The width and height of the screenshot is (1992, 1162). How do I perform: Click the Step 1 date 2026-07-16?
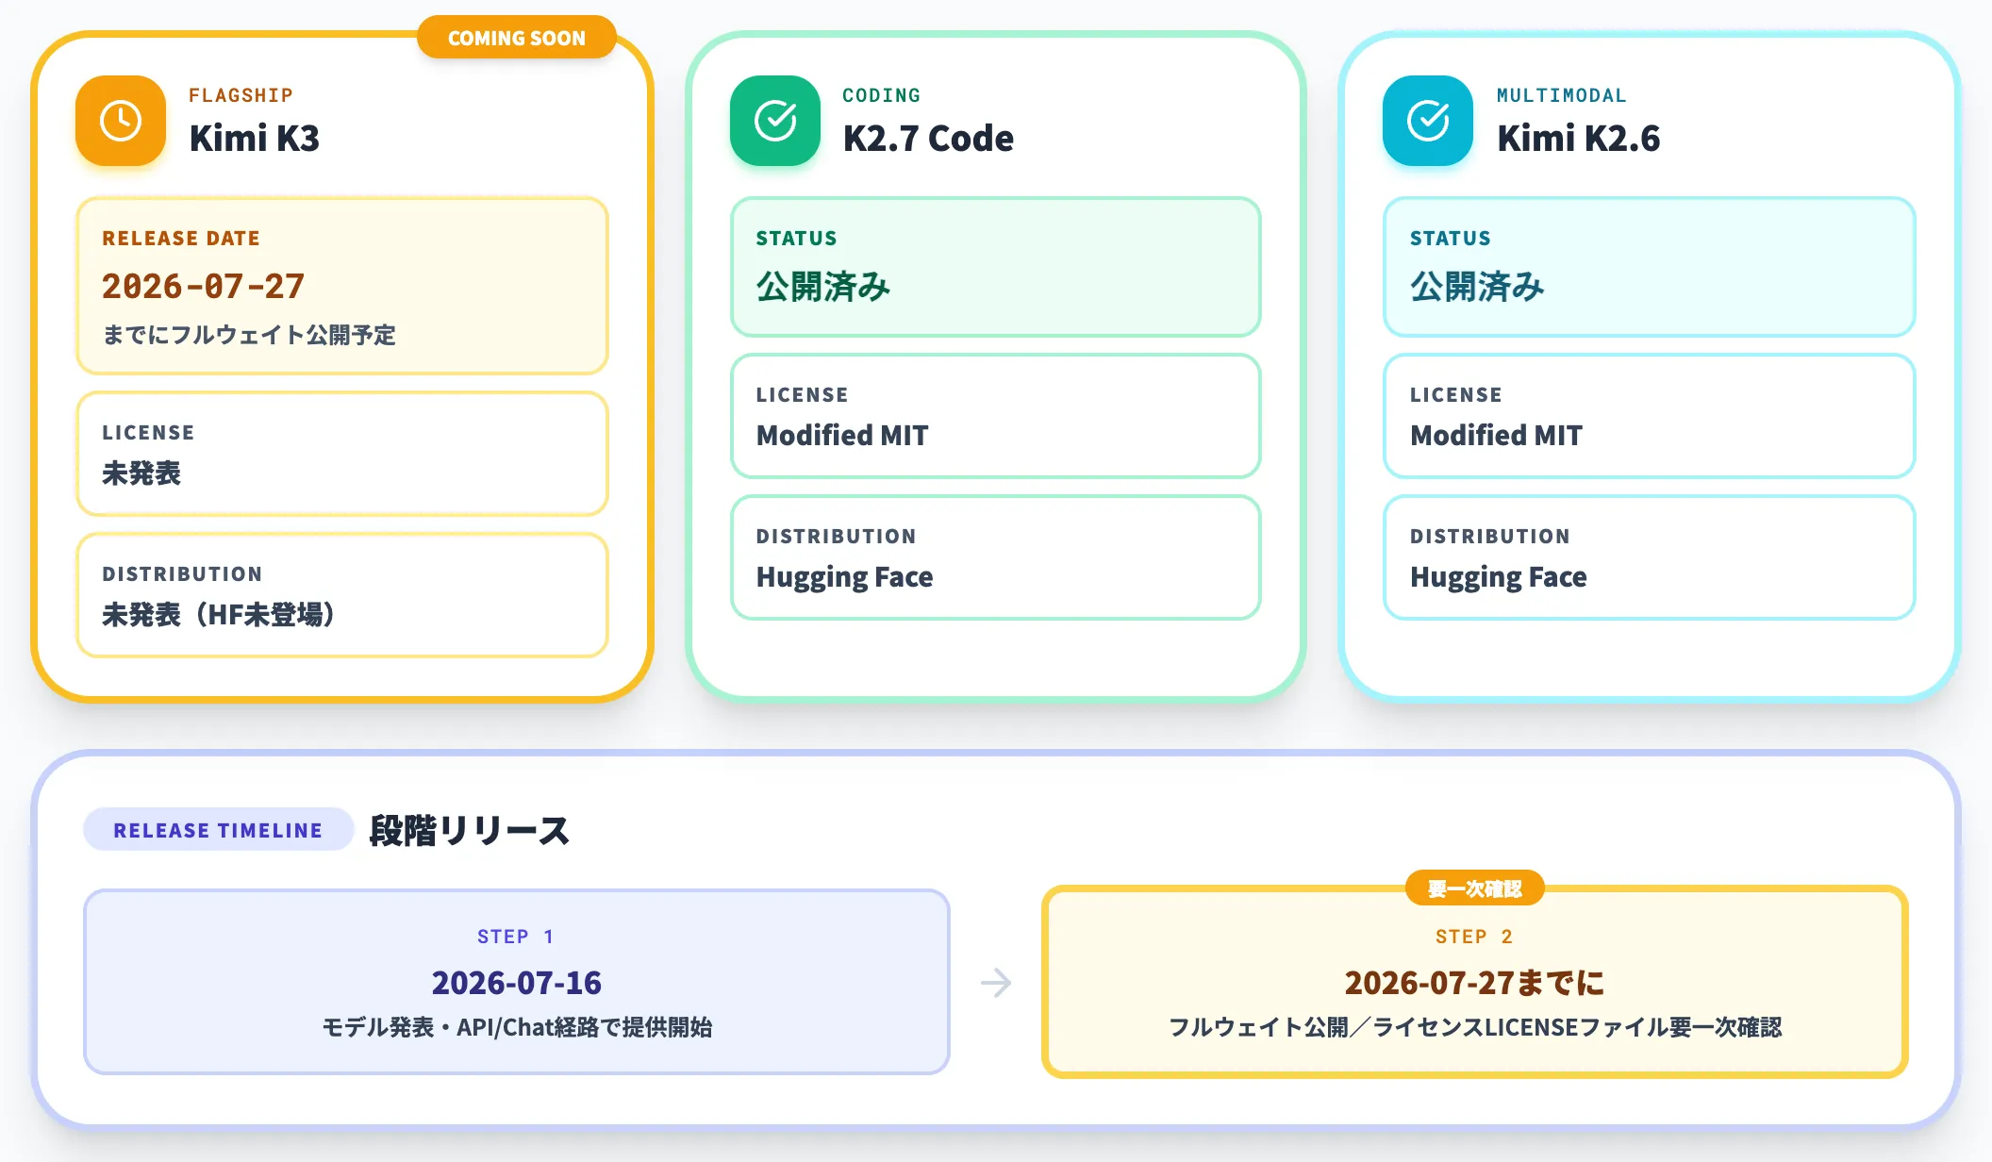517,983
